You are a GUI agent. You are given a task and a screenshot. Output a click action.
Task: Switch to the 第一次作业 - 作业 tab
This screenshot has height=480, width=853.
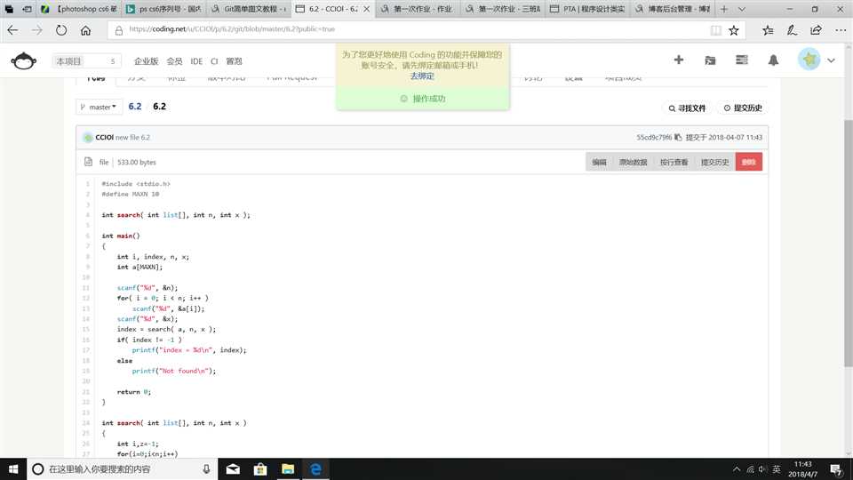click(418, 9)
